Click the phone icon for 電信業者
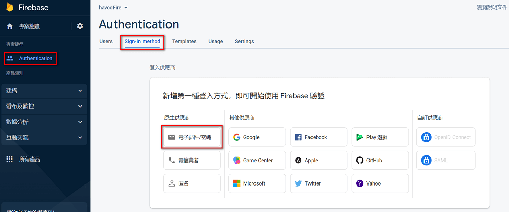The height and width of the screenshot is (212, 509). coord(172,161)
